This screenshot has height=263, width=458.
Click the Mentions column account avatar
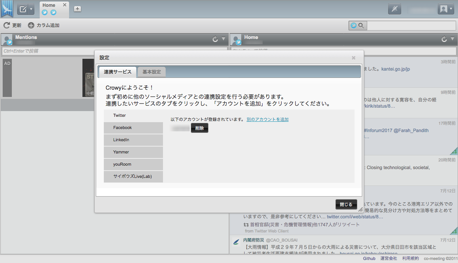coord(7,40)
